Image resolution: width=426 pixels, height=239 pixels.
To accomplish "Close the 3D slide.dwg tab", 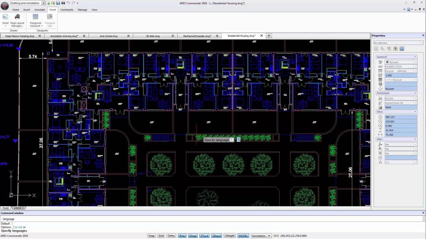I will 173,36.
